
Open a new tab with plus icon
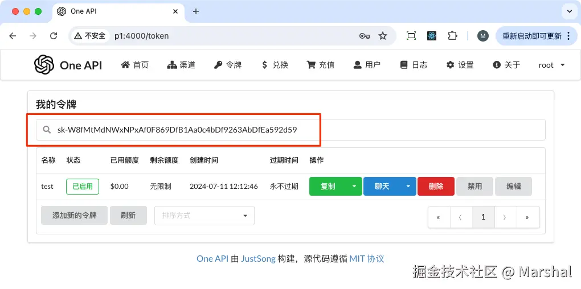click(x=196, y=11)
